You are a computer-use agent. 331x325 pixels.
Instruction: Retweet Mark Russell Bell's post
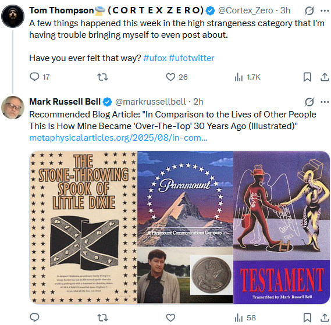pos(102,317)
